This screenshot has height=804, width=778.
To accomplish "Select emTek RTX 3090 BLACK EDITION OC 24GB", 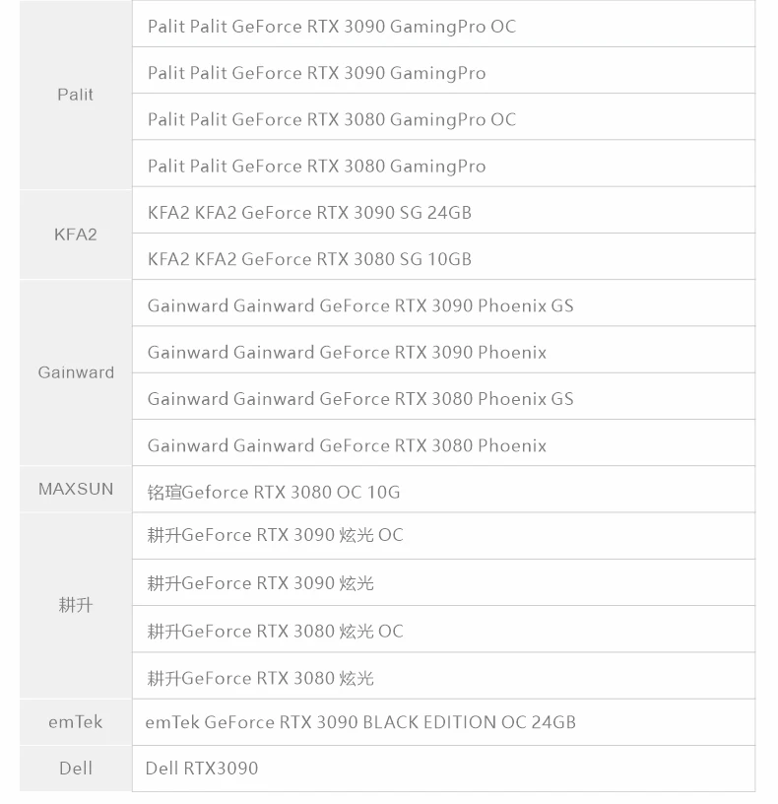I will pyautogui.click(x=360, y=722).
